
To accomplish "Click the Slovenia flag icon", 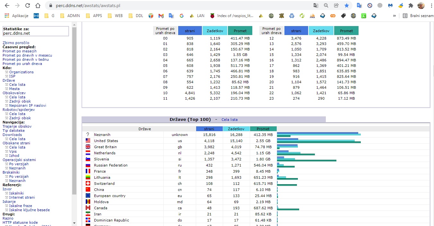I will click(x=88, y=159).
